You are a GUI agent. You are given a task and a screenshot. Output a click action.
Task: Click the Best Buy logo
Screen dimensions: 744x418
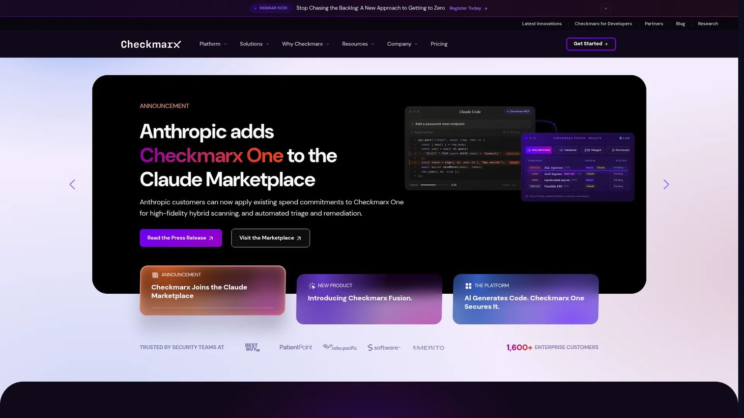click(x=252, y=347)
